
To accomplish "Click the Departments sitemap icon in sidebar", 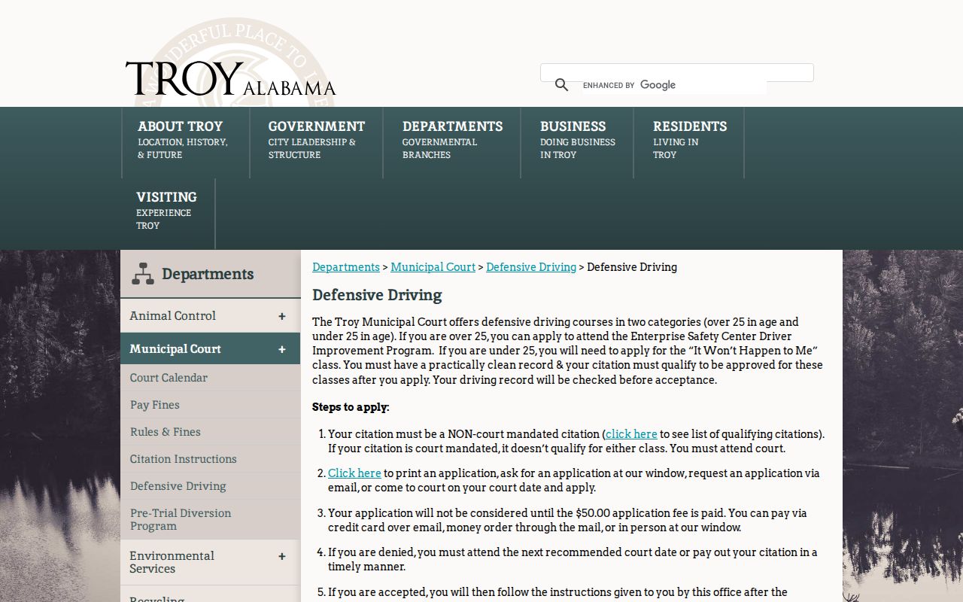I will click(x=143, y=274).
